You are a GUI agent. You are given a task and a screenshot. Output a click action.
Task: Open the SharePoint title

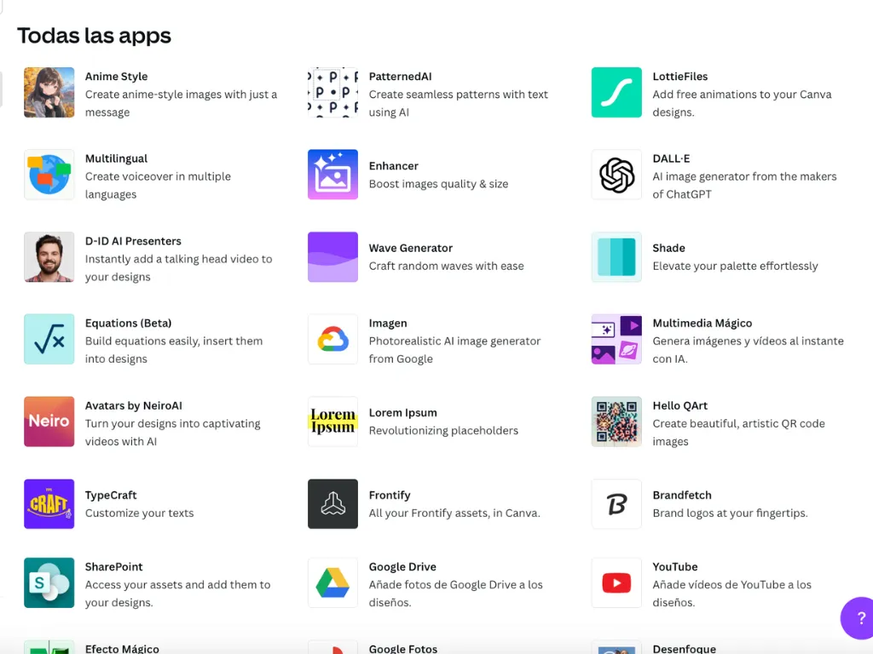coord(113,566)
